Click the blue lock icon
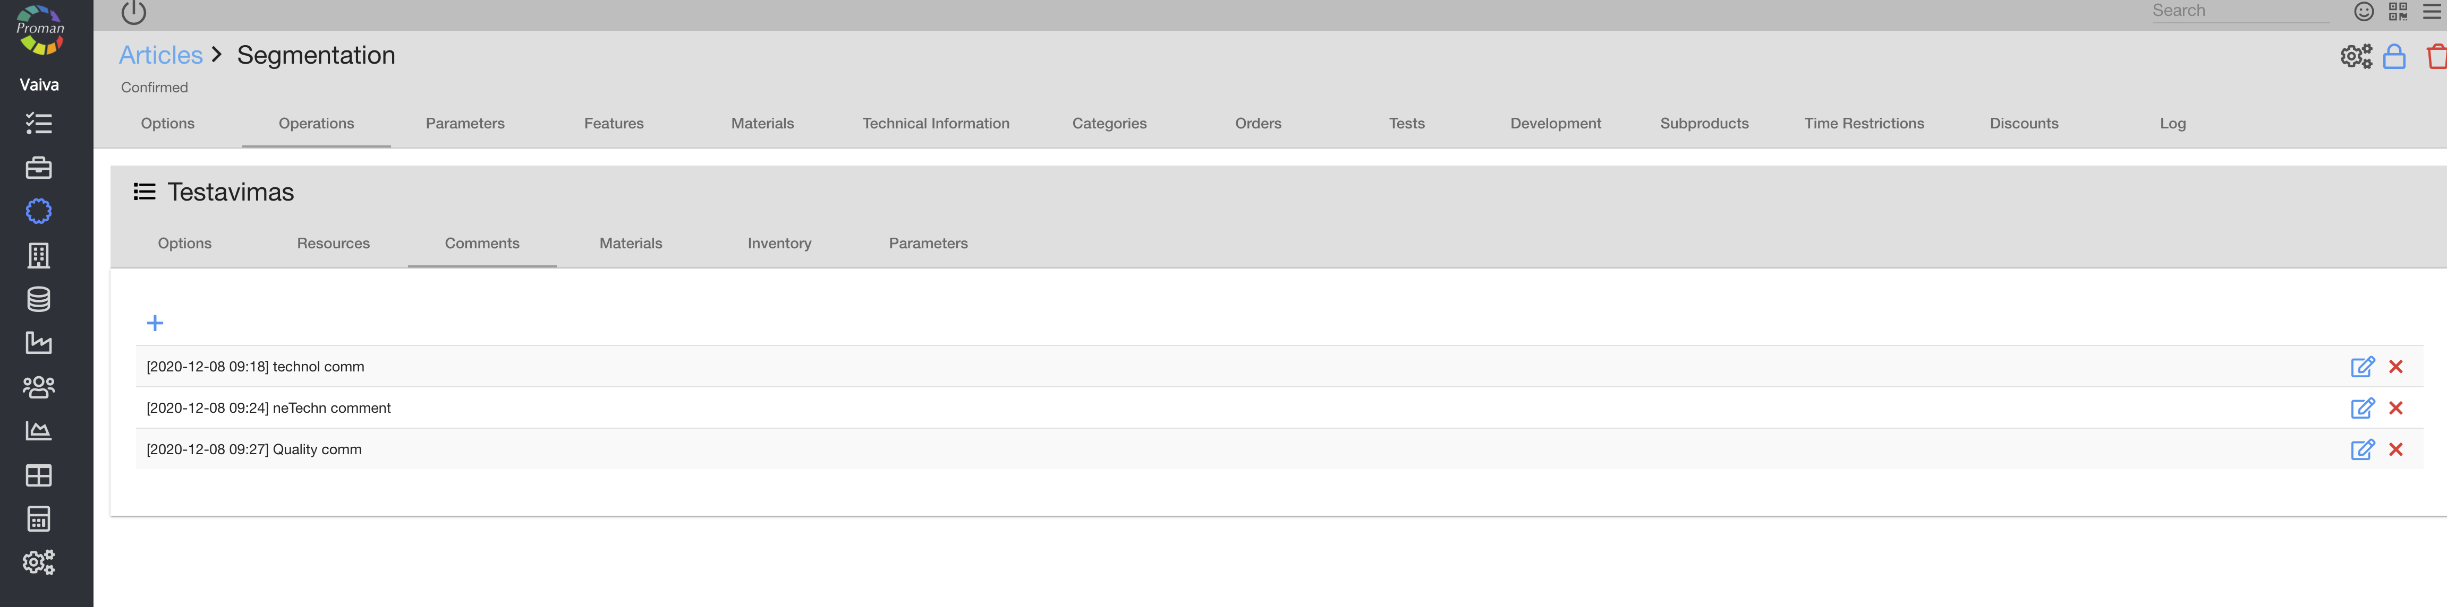Screen dimensions: 2447x607 (2394, 57)
